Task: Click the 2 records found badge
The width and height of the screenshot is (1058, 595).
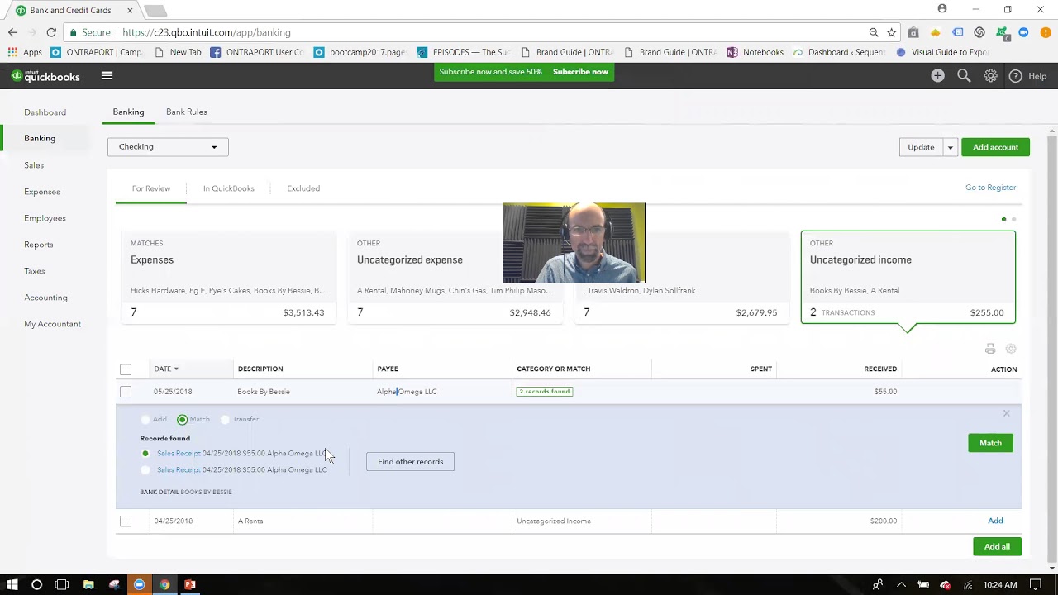Action: pos(545,392)
